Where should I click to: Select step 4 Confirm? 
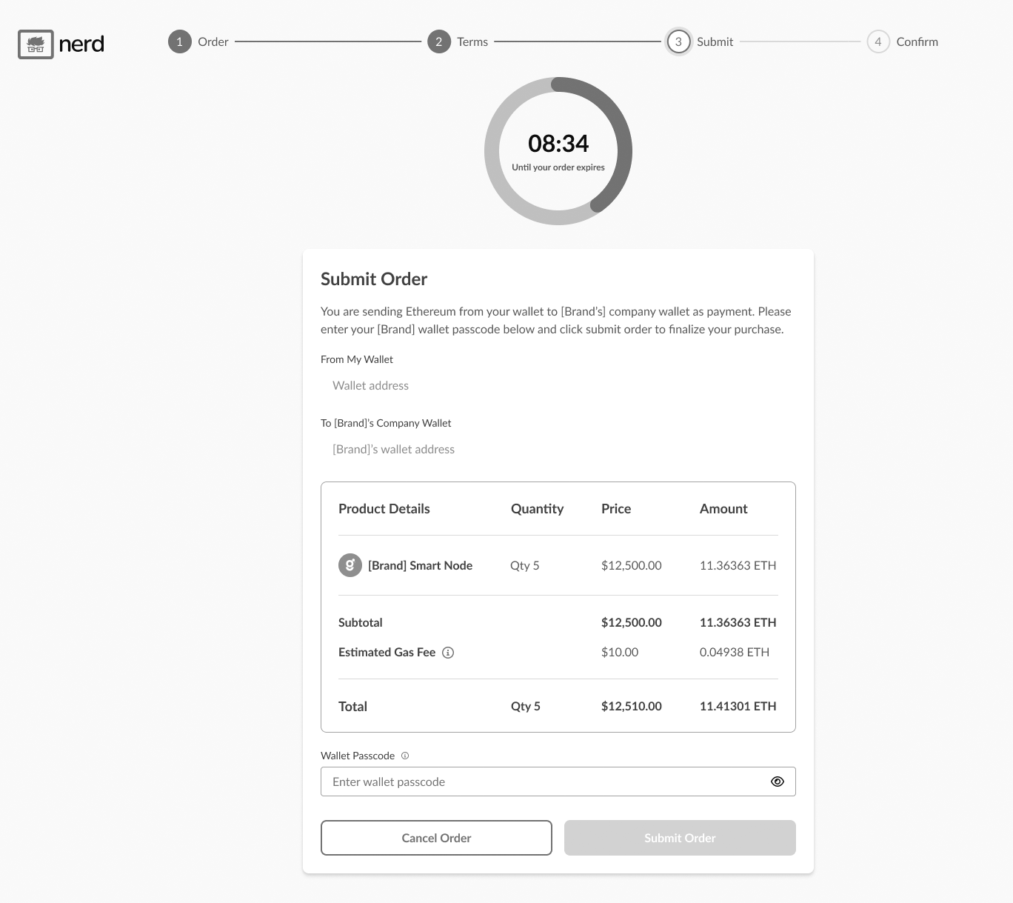click(x=903, y=41)
